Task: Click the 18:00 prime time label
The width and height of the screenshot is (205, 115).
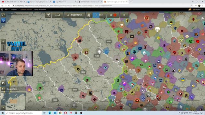Action: [55, 100]
